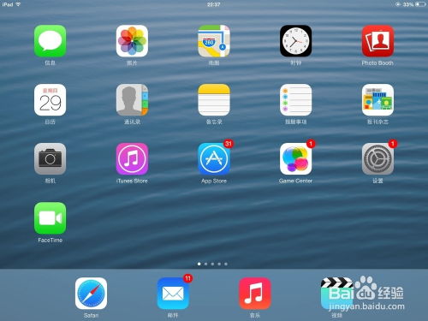Select the second home screen page dot
Viewport: 428px width, 321px height.
tap(205, 264)
